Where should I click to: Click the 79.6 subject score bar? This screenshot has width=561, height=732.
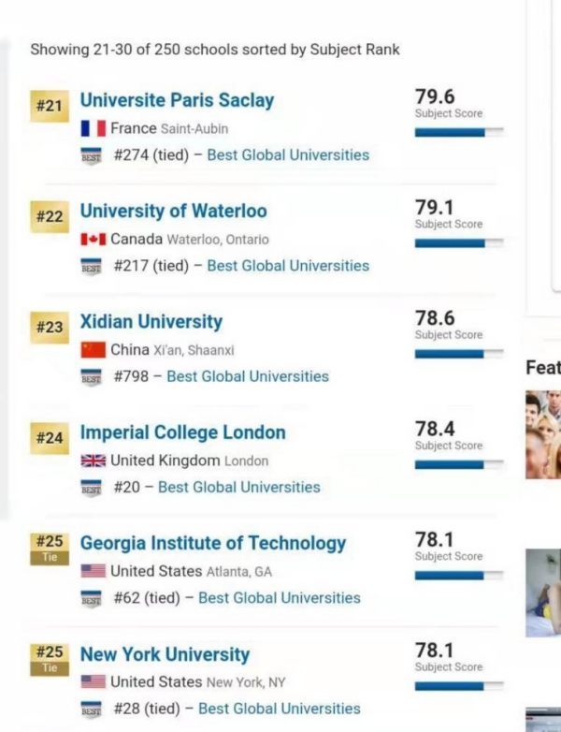[x=459, y=133]
